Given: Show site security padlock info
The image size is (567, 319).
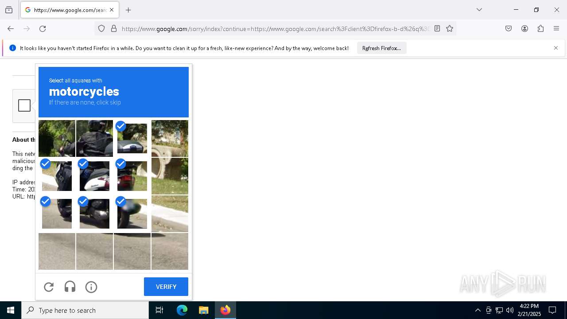Looking at the screenshot, I should [x=114, y=29].
